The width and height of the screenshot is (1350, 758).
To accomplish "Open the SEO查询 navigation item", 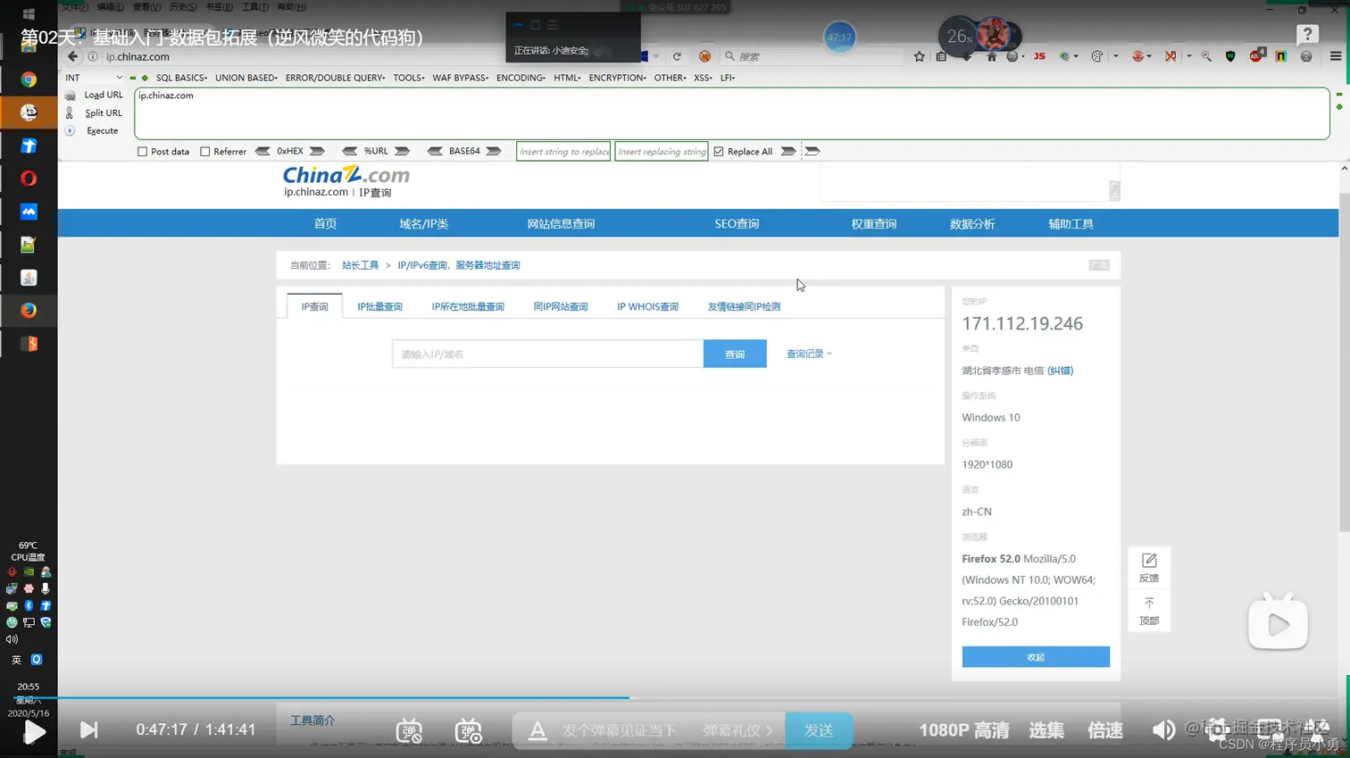I will tap(737, 224).
